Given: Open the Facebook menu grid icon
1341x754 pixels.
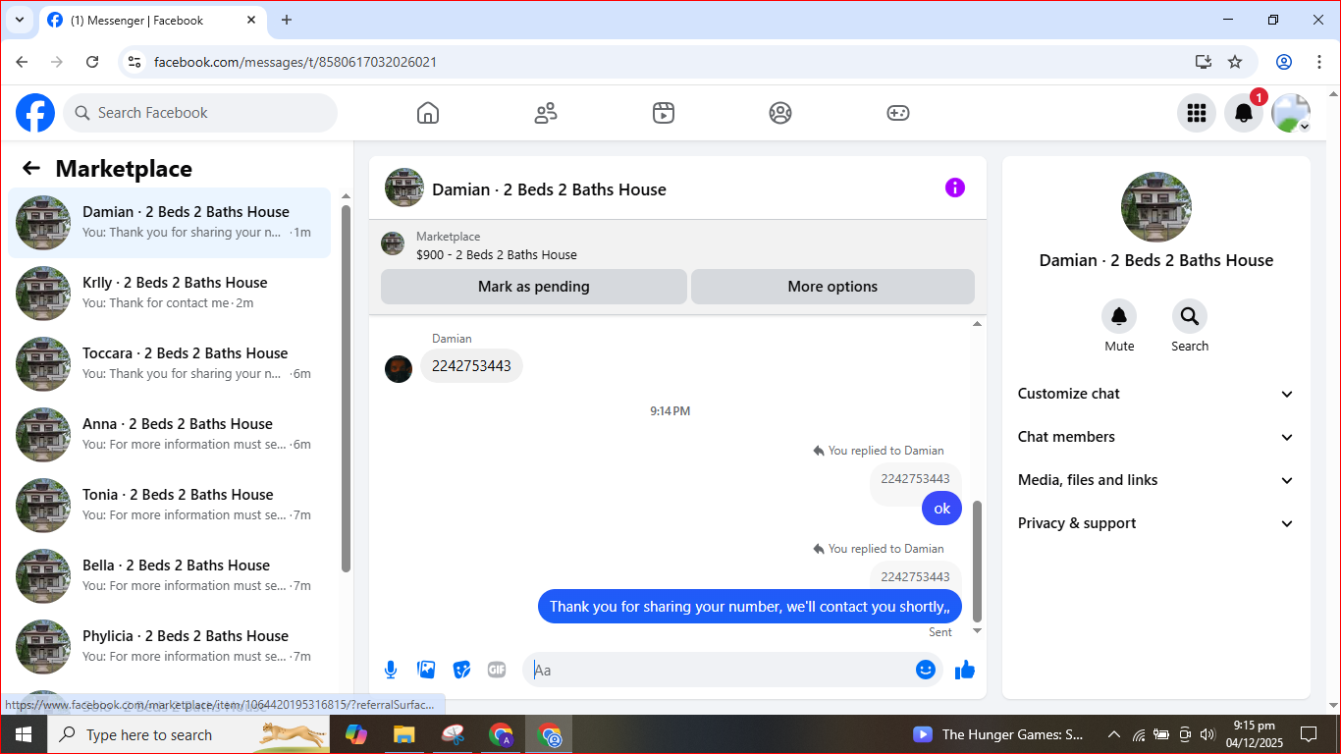Looking at the screenshot, I should [x=1197, y=113].
